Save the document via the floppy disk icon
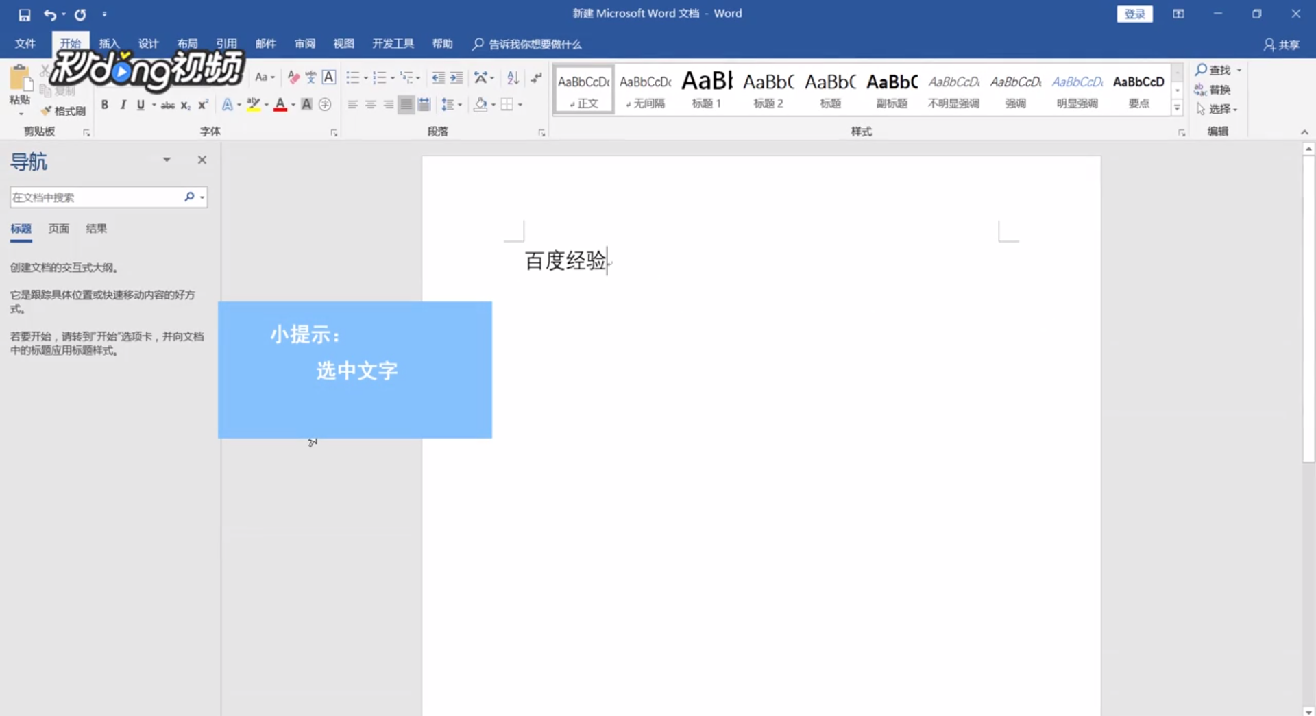1316x716 pixels. pos(25,14)
